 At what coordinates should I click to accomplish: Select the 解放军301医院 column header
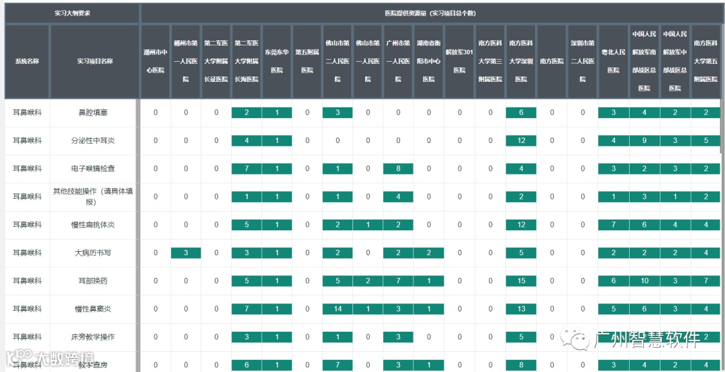[x=460, y=61]
